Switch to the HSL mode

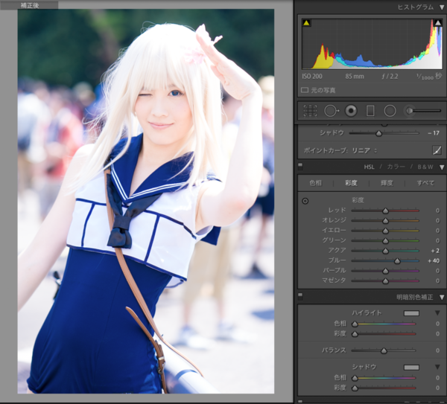point(370,167)
